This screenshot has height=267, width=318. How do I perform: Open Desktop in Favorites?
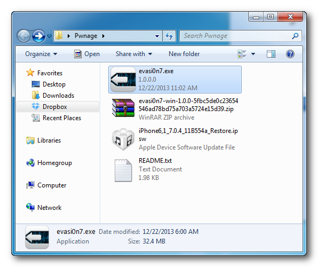point(54,84)
